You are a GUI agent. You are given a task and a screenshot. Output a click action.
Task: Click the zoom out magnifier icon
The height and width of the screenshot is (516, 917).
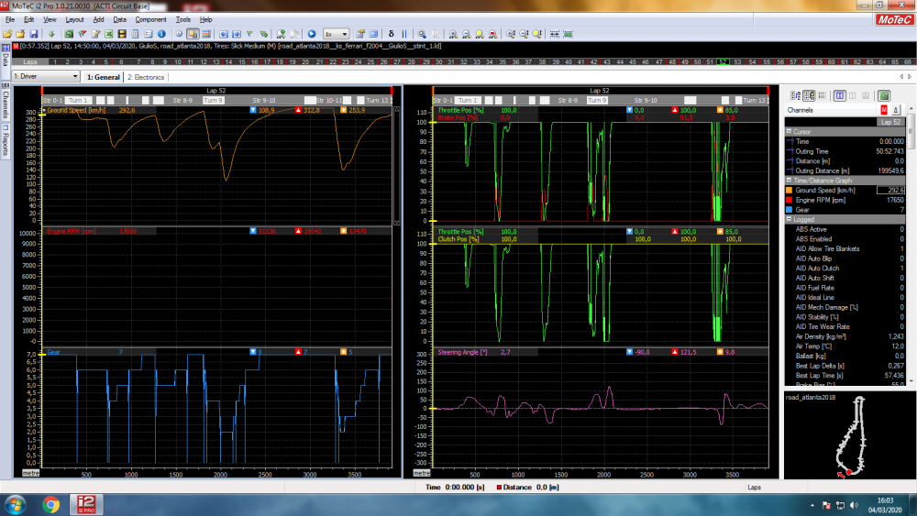click(x=466, y=34)
